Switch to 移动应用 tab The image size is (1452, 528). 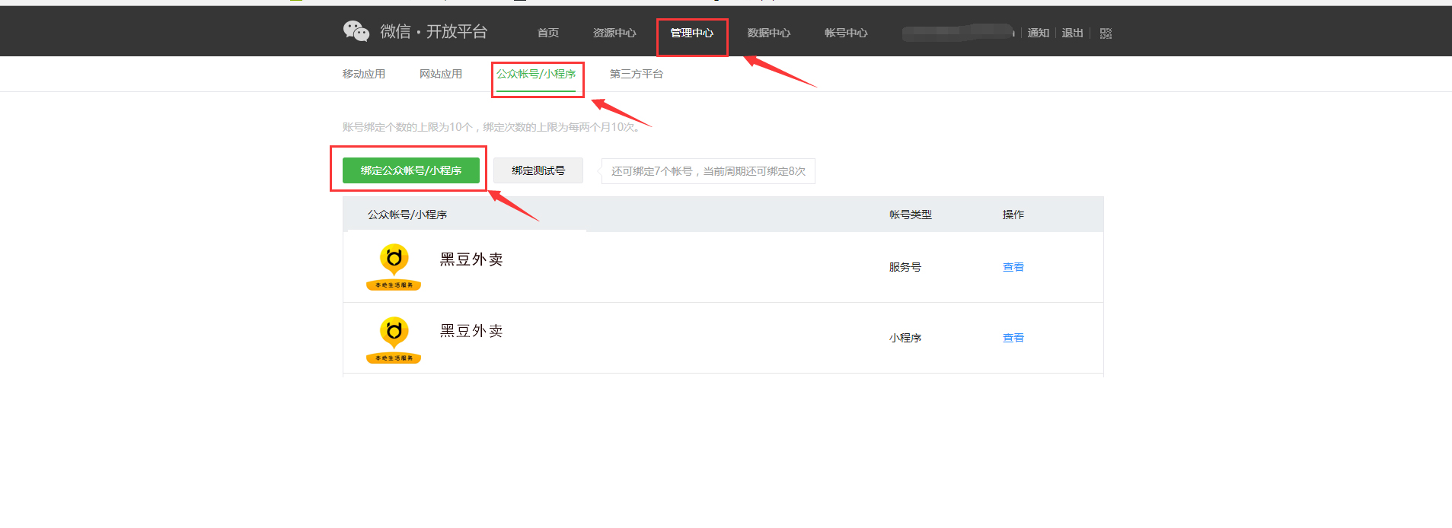pyautogui.click(x=364, y=74)
